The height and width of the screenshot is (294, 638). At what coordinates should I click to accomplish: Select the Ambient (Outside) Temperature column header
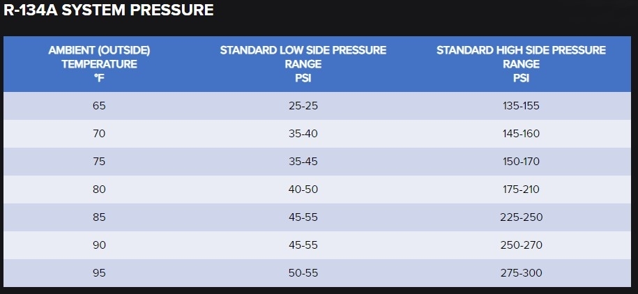[x=99, y=64]
